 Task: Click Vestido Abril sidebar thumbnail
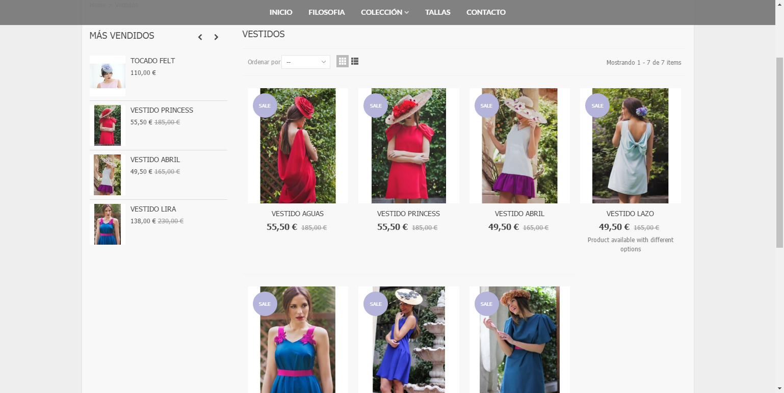pyautogui.click(x=108, y=175)
